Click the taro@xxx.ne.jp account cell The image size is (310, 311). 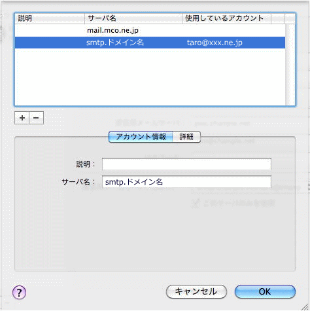(215, 43)
